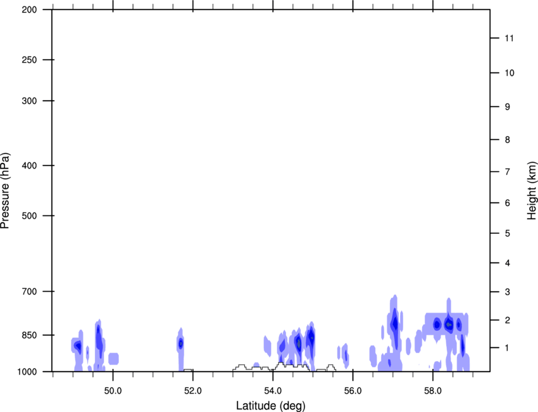Pick the 3 km height label
This screenshot has width=538, height=412.
pos(508,292)
